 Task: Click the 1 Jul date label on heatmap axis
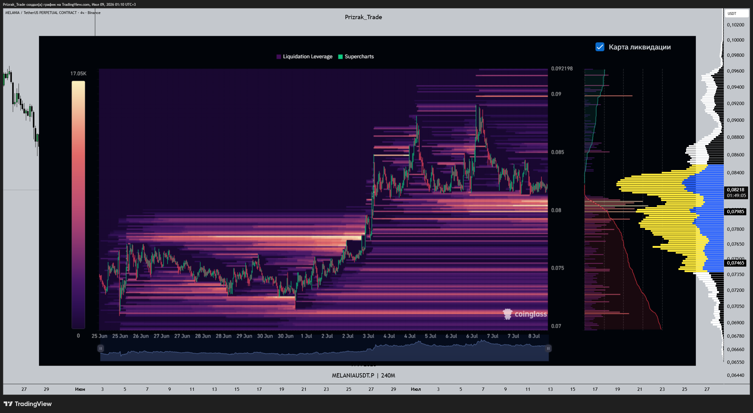306,336
